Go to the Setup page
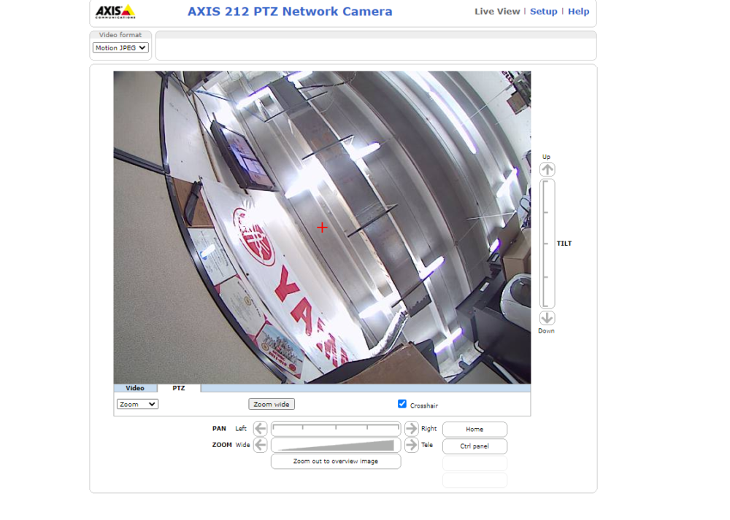 pyautogui.click(x=543, y=12)
